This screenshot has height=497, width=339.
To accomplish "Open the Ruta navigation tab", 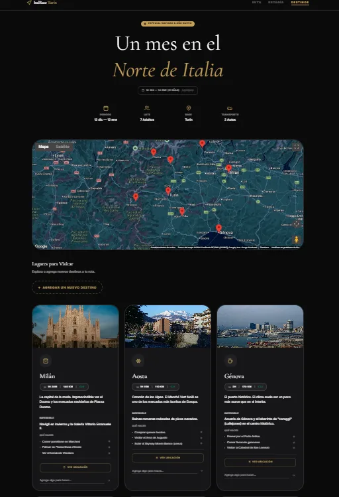I will click(256, 3).
